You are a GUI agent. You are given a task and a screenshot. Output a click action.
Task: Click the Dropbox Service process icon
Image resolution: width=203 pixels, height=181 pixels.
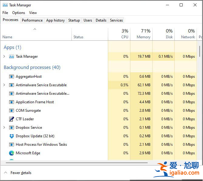(12, 128)
